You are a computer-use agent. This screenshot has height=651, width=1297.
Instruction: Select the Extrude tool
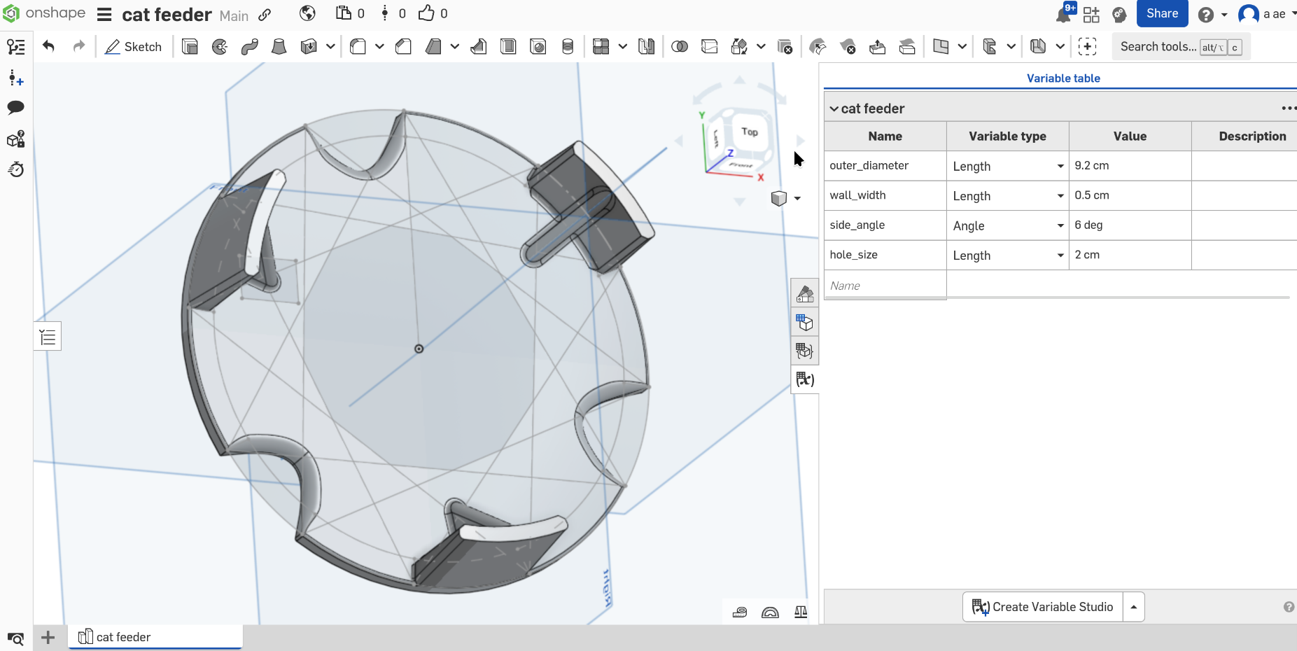tap(190, 47)
